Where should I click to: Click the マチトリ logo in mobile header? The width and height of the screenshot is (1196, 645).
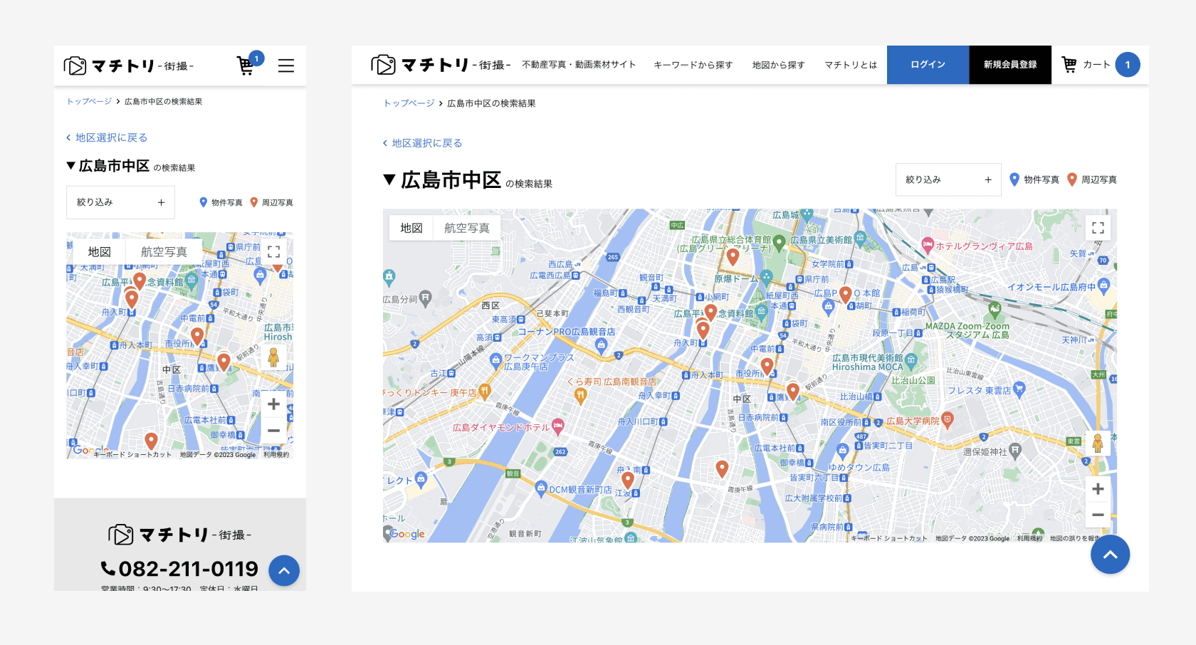tap(128, 65)
